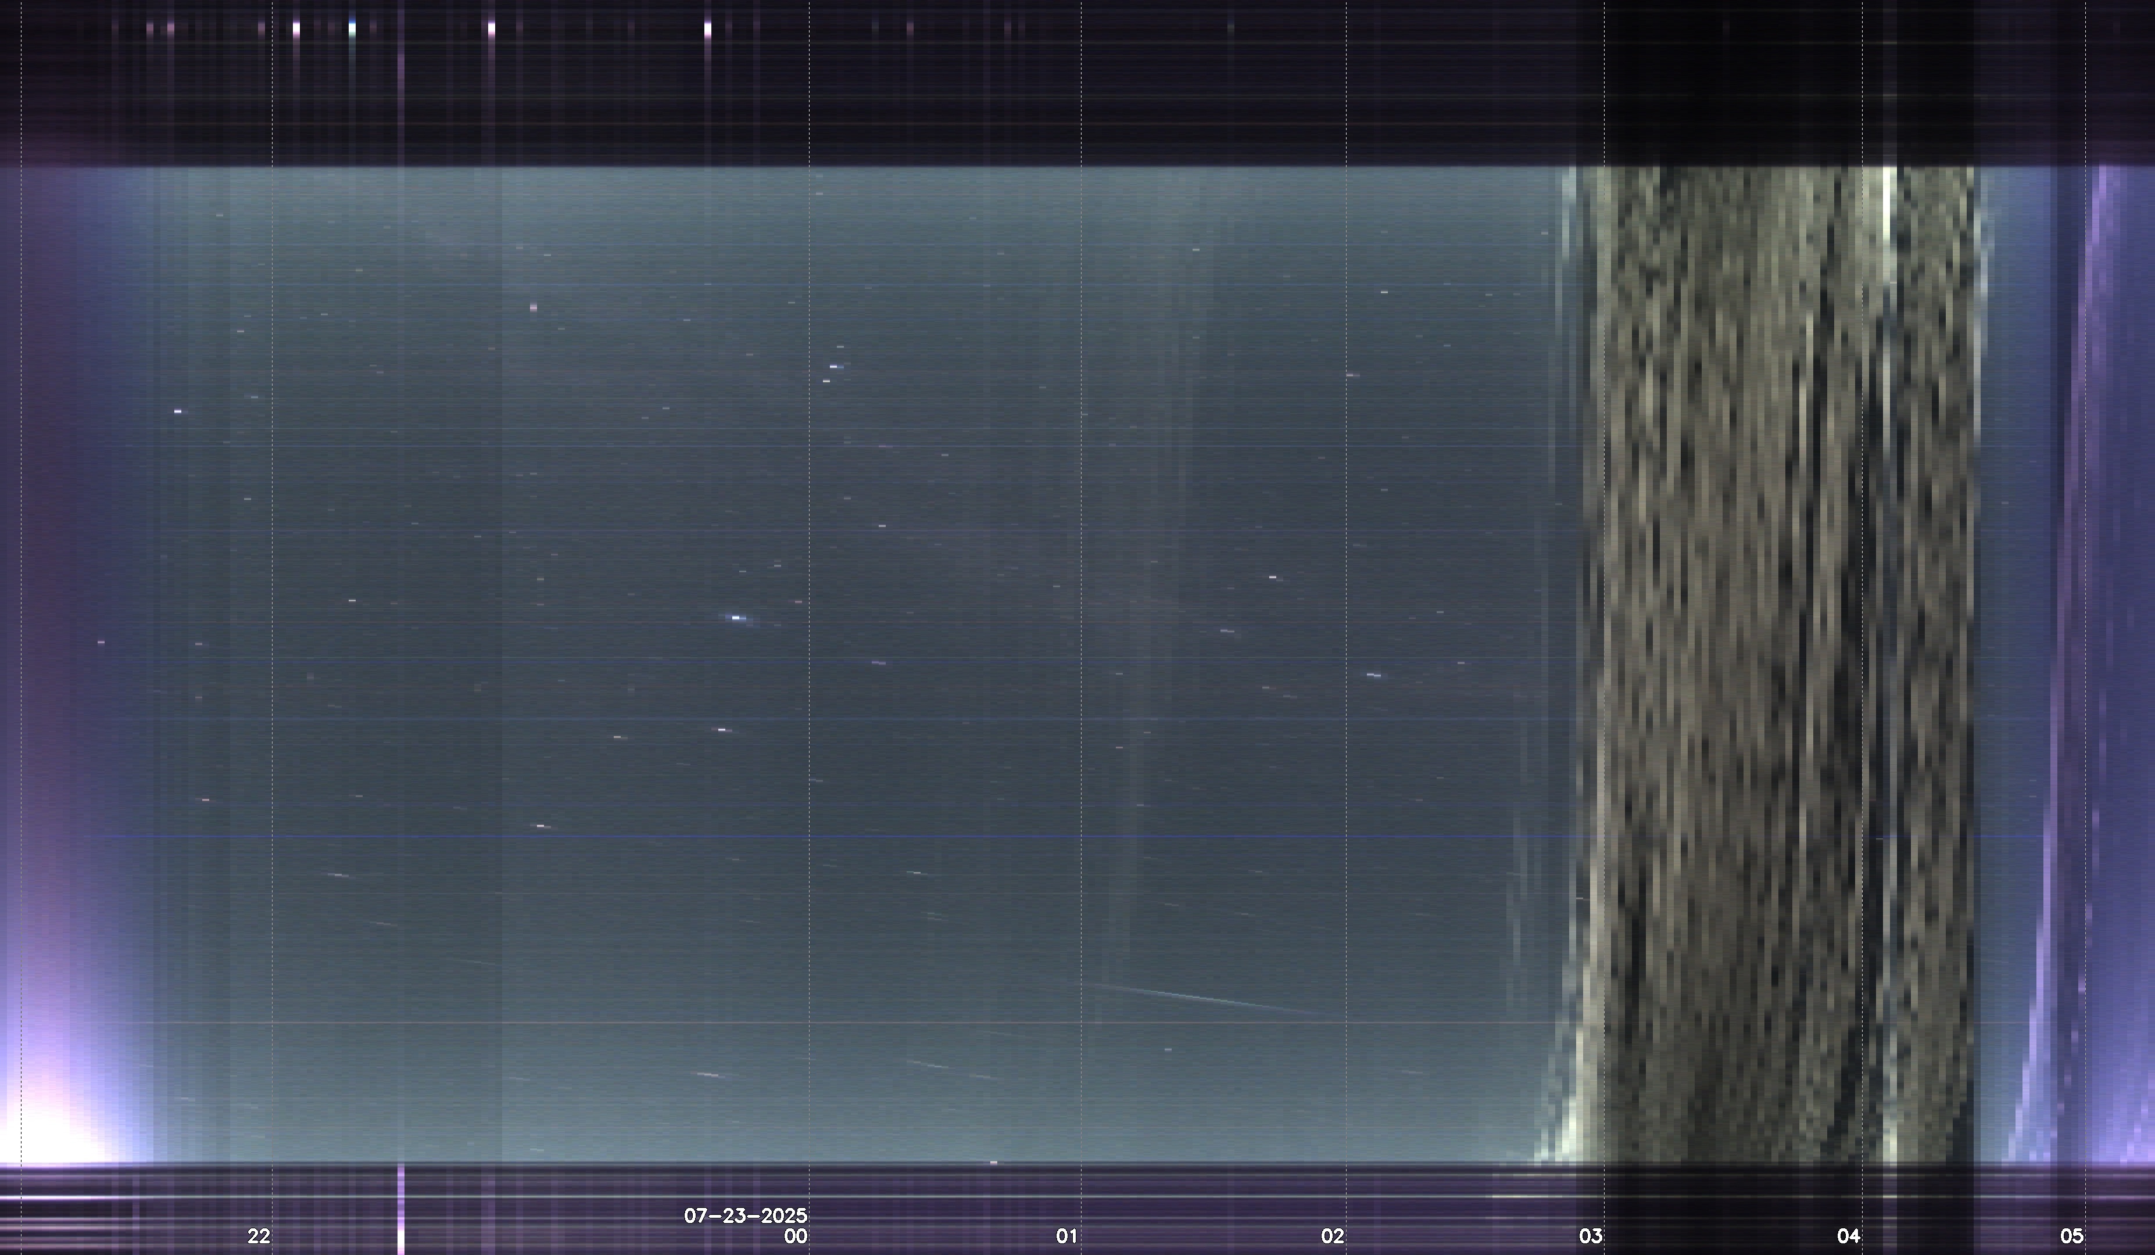Click the twin star trails just right of midnight gridline
The image size is (2155, 1255).
pos(834,367)
